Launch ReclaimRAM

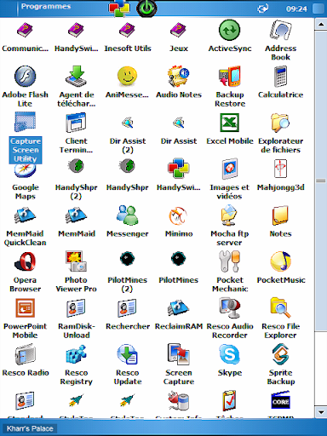[x=178, y=307]
